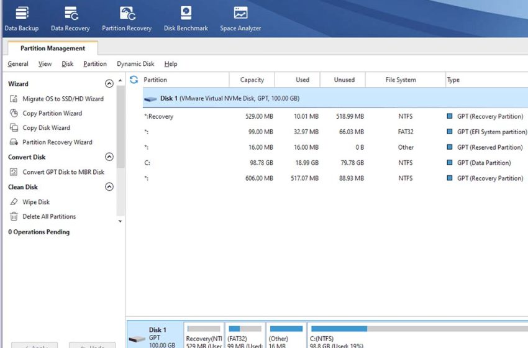Image resolution: width=528 pixels, height=348 pixels.
Task: Open the Partition menu
Action: point(95,64)
